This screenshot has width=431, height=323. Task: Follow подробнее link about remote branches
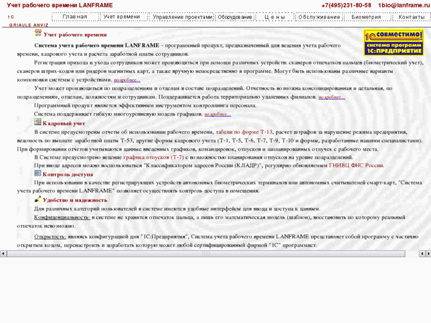[x=331, y=97]
